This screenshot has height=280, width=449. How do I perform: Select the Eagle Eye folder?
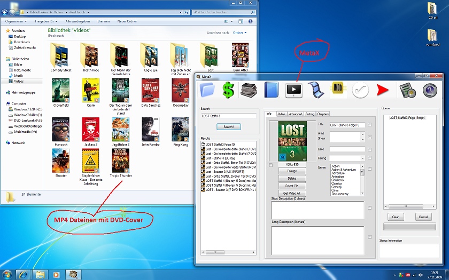(x=151, y=57)
